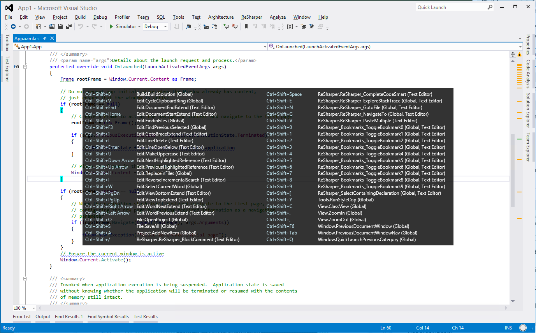
Task: Open the Properties side panel
Action: click(x=528, y=44)
